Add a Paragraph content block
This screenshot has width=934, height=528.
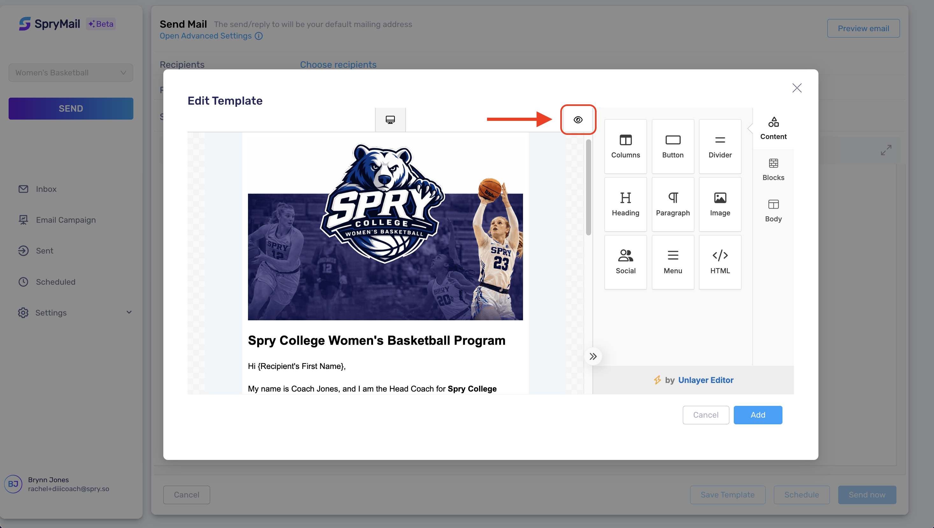coord(673,204)
